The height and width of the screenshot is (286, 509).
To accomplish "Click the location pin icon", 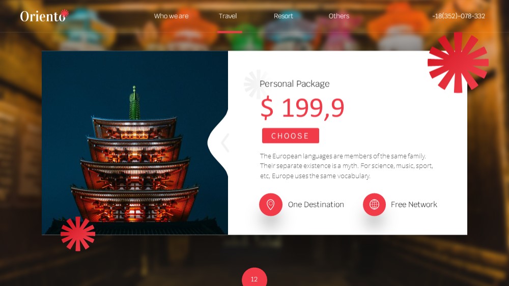I will (x=270, y=205).
